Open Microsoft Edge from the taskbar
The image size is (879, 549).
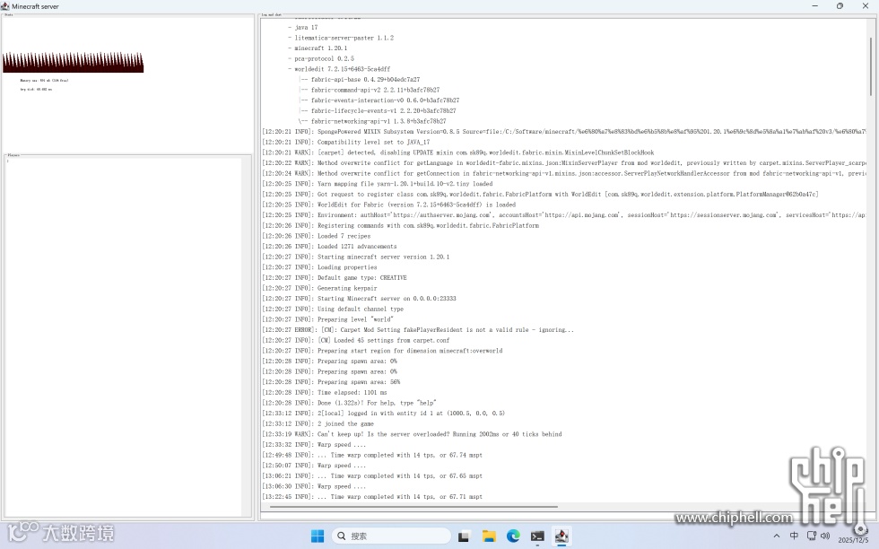(x=513, y=536)
